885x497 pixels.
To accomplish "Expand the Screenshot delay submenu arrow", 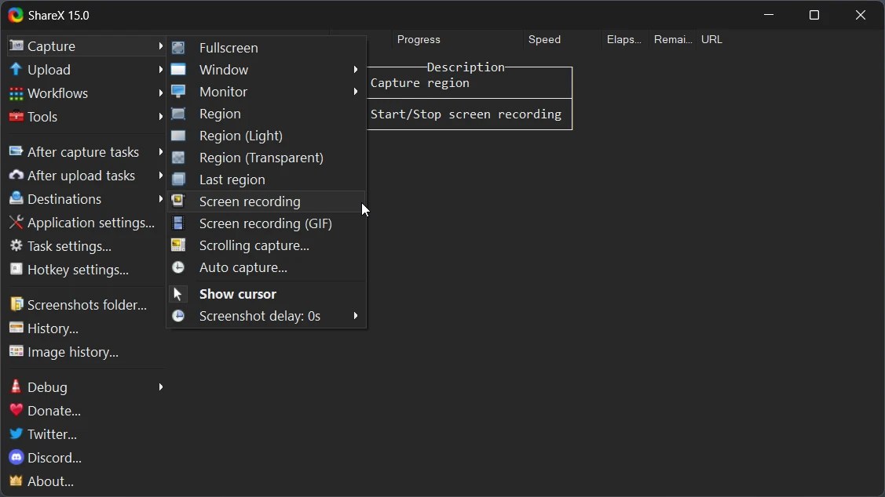I will [356, 316].
